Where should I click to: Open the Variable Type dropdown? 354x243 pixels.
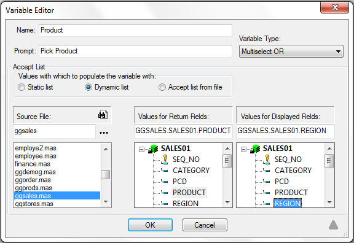291,52
